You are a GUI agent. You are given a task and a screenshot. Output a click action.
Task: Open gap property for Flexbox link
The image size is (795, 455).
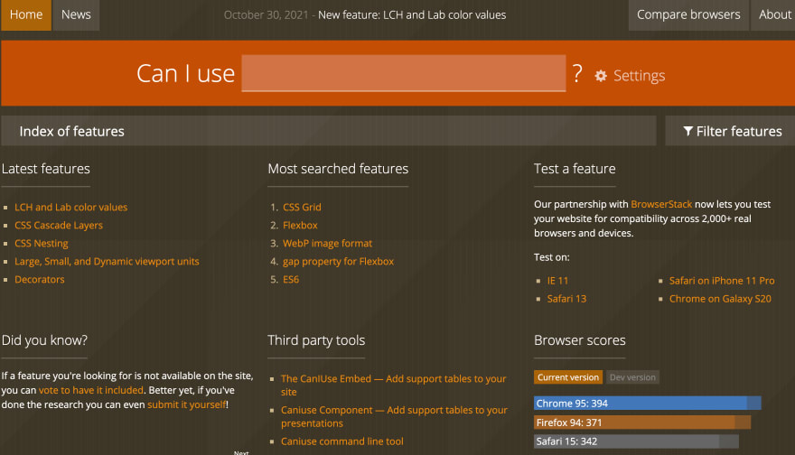338,262
